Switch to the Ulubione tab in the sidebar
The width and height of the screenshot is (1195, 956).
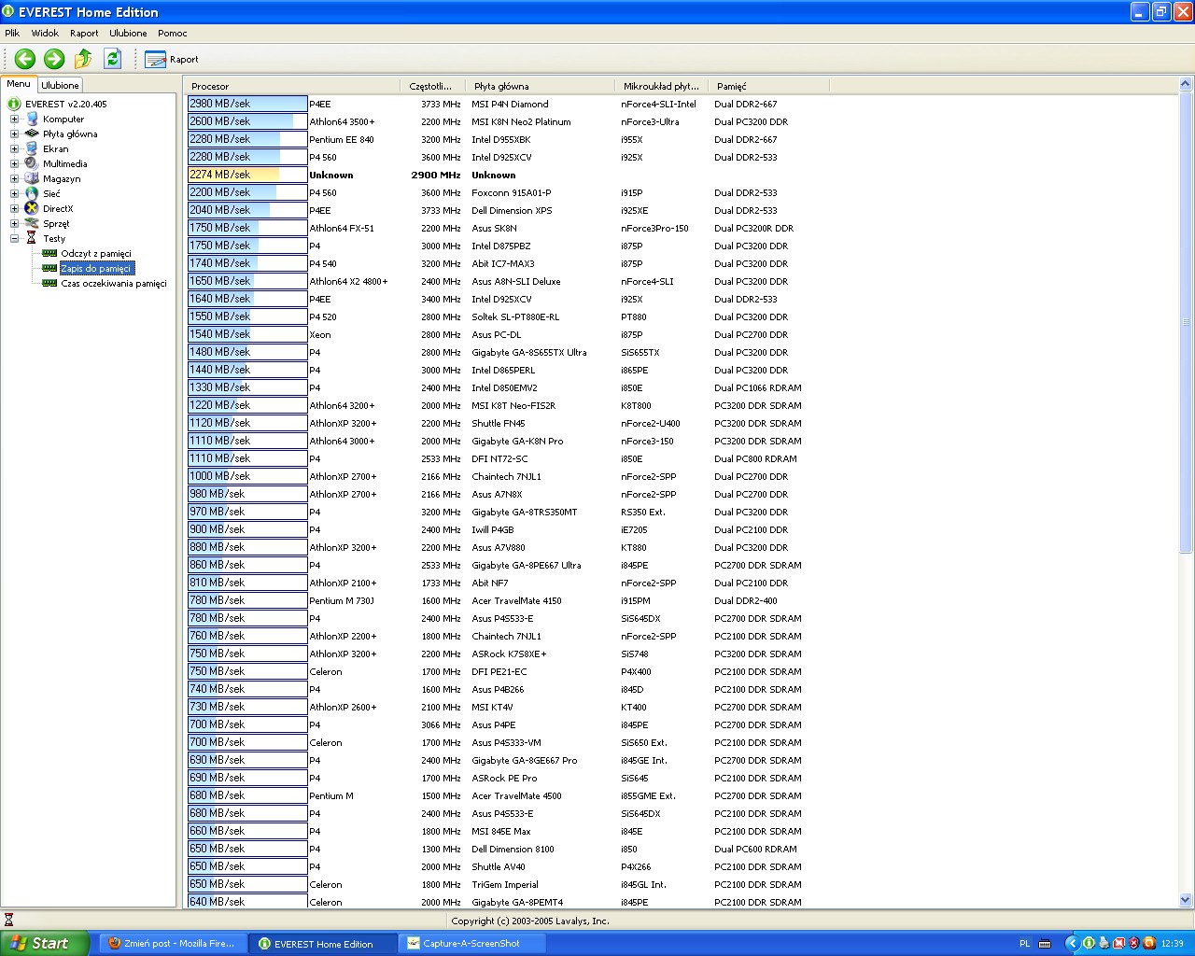coord(60,85)
